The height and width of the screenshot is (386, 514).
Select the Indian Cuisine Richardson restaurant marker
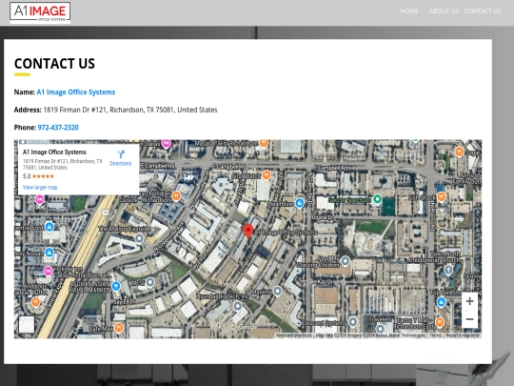176,196
